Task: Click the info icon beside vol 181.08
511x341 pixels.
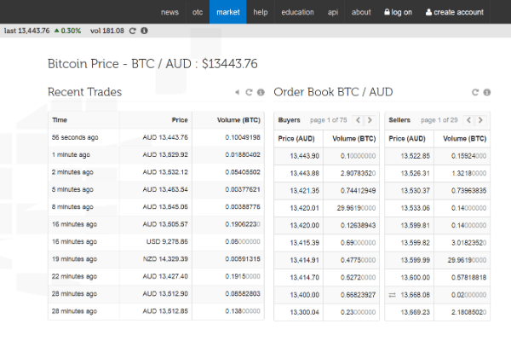Action: [144, 31]
